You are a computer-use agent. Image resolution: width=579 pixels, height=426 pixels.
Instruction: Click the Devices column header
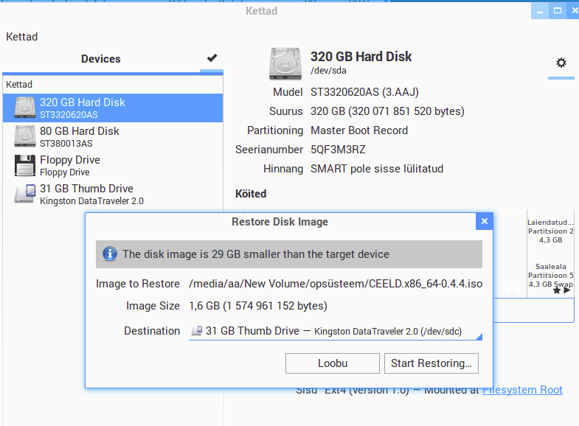(101, 59)
